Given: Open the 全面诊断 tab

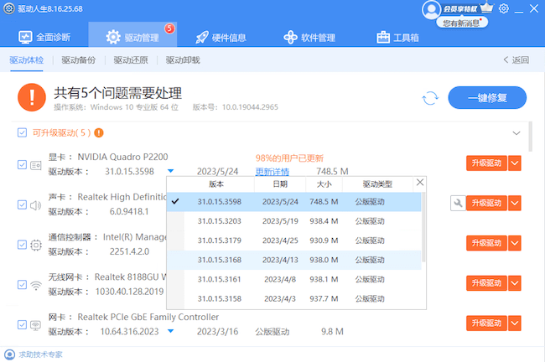Looking at the screenshot, I should (44, 37).
